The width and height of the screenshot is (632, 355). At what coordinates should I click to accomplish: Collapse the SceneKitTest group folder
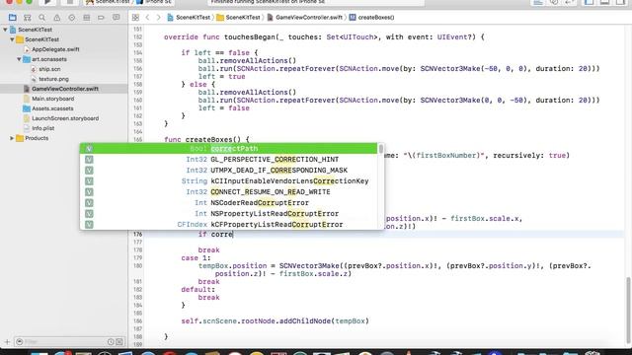click(12, 39)
